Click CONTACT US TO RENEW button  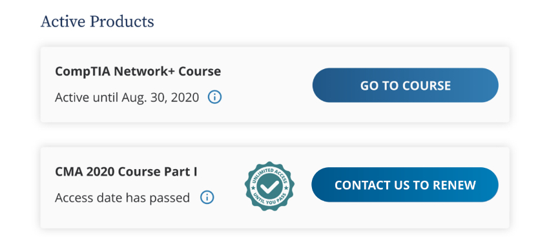click(x=405, y=185)
